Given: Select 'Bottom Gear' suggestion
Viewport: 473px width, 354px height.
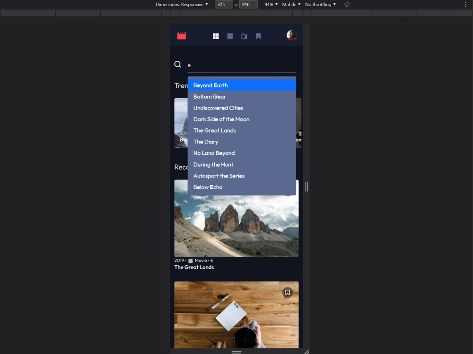Looking at the screenshot, I should click(242, 97).
